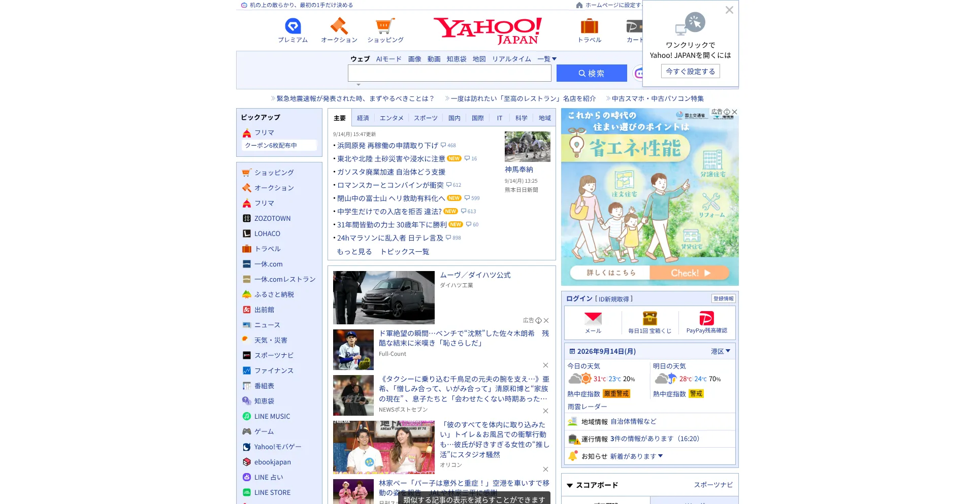
Task: Open 天気・災害 in the sidebar
Action: click(271, 340)
